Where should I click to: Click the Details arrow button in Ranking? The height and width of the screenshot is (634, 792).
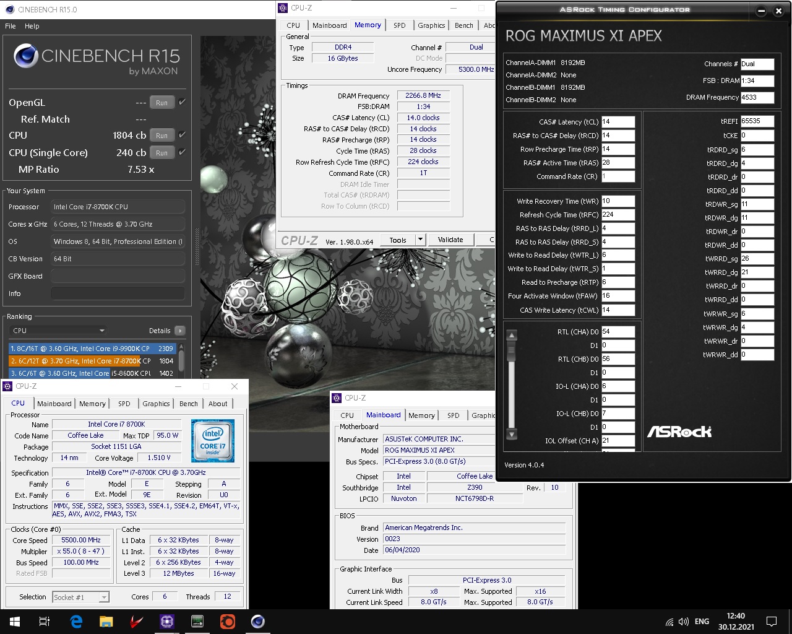point(180,331)
